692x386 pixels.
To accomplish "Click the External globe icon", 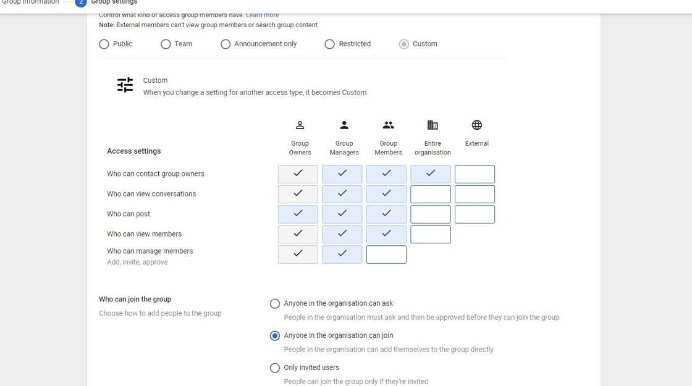I will pyautogui.click(x=476, y=125).
